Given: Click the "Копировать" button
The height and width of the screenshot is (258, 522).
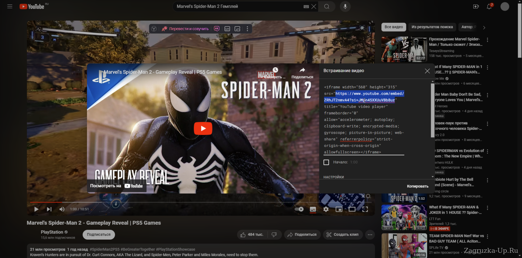Looking at the screenshot, I should click(418, 186).
